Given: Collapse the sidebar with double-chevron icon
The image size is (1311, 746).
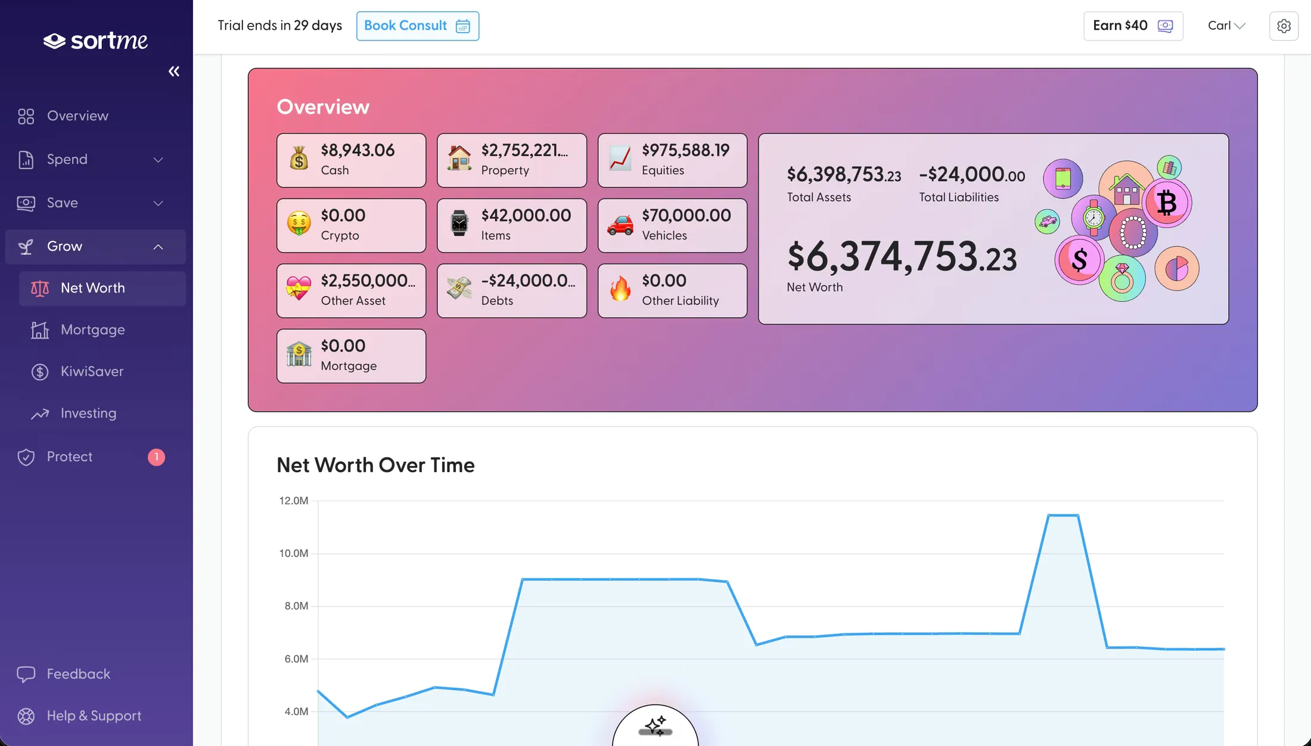Looking at the screenshot, I should (x=173, y=72).
